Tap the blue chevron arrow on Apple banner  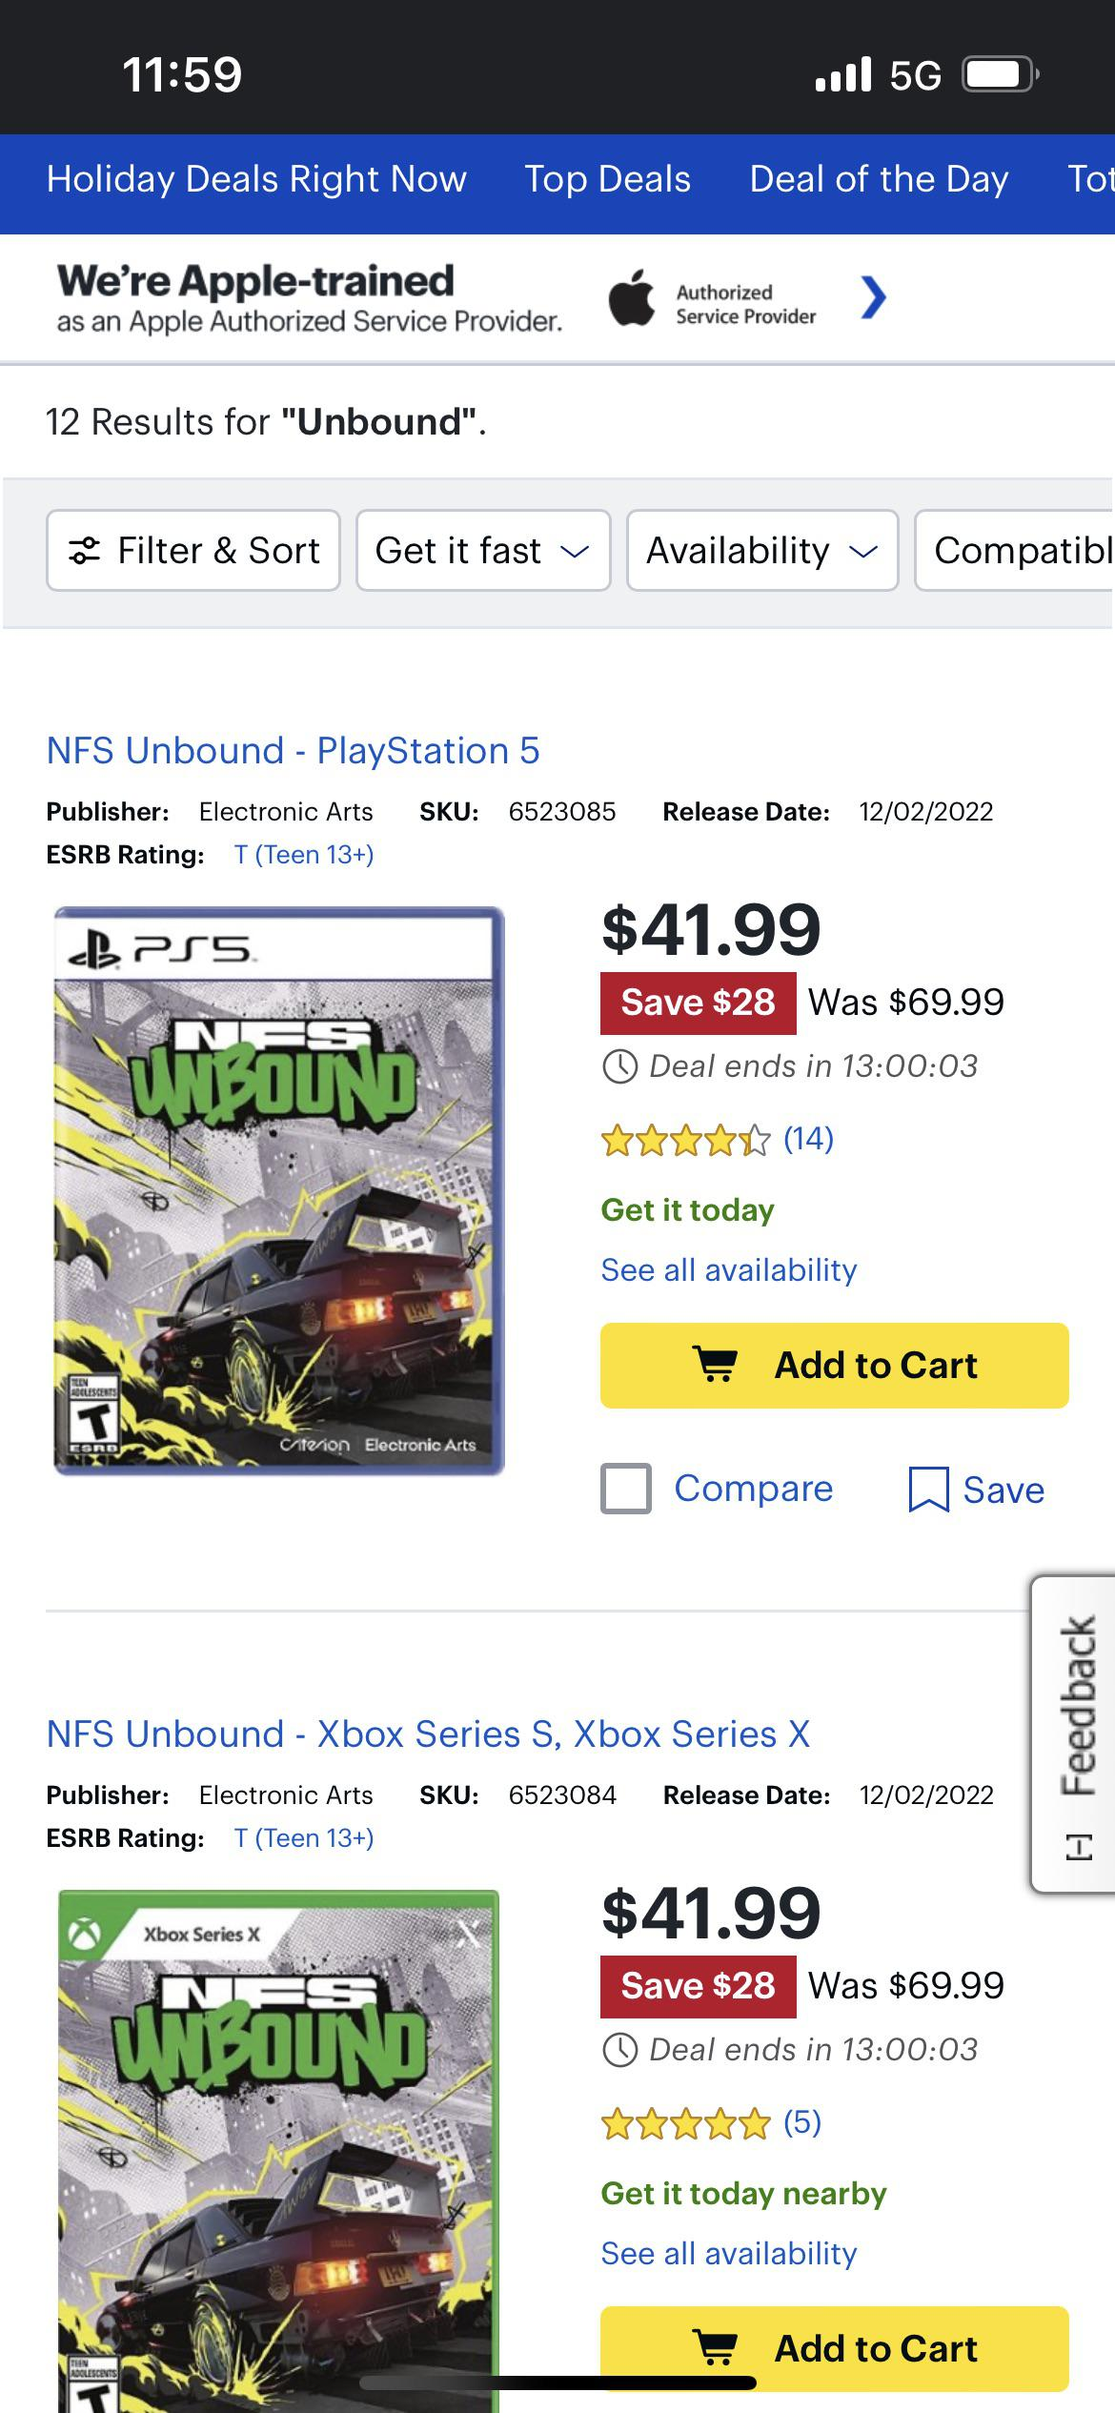[873, 297]
